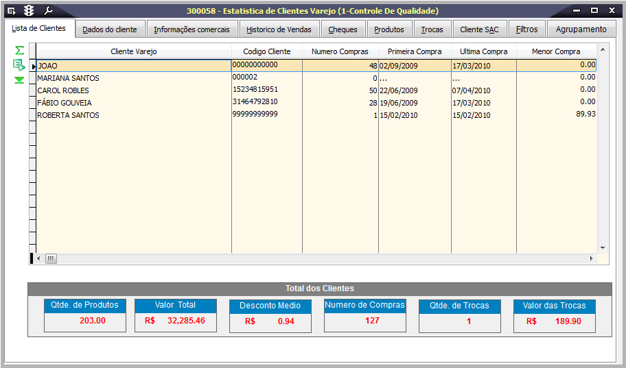The height and width of the screenshot is (368, 626).
Task: Select the CAROL ROBLES row
Action: pos(316,90)
